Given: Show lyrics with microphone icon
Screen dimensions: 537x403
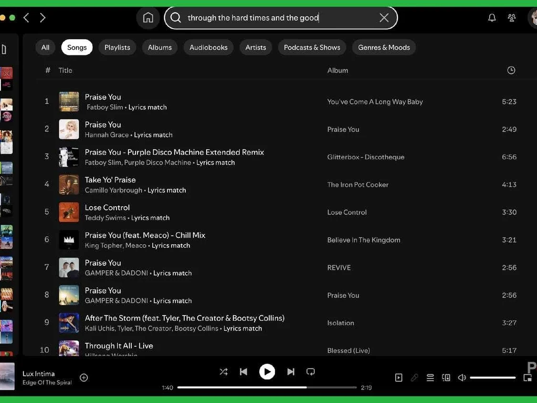Looking at the screenshot, I should coord(414,377).
